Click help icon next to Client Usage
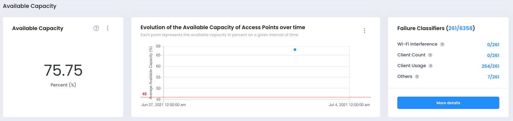The image size is (513, 121). point(431,66)
